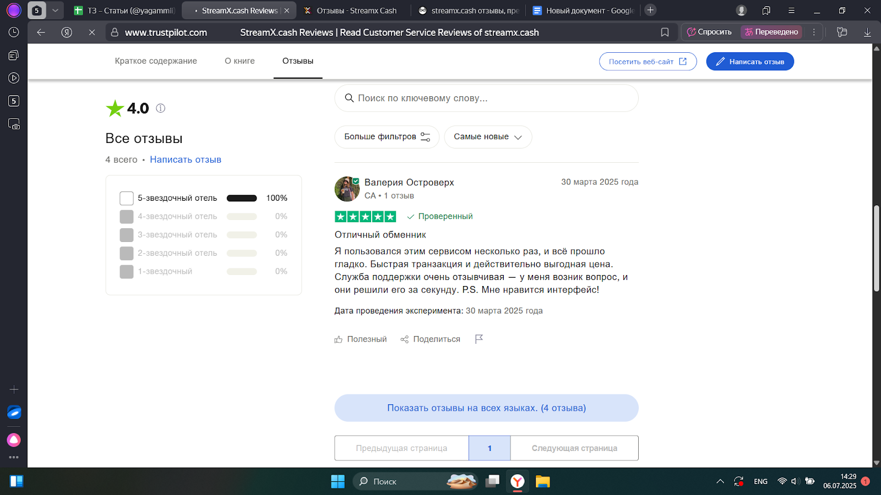Click the Поиск по ключевому слову field
Viewport: 881px width, 495px height.
[486, 98]
